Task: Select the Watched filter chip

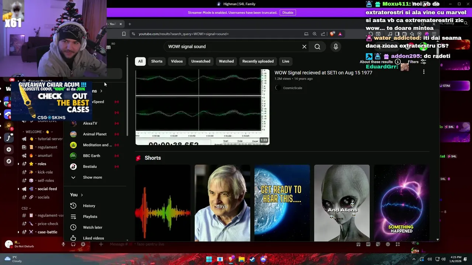Action: tap(226, 61)
